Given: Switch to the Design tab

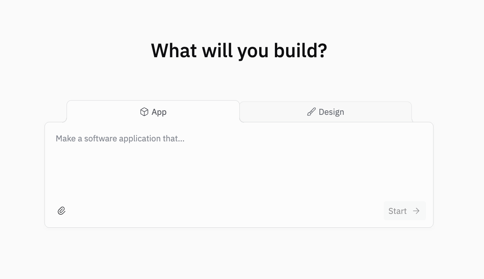Looking at the screenshot, I should 325,111.
